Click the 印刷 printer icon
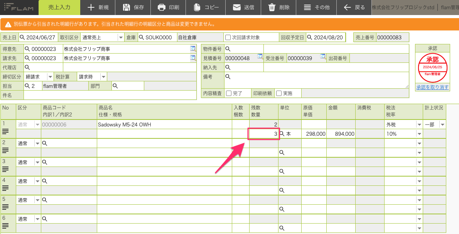459x234 pixels. (x=162, y=8)
